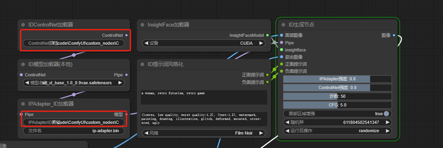
Task: Toggle the 面部区域增强 switch
Action: [x=386, y=114]
